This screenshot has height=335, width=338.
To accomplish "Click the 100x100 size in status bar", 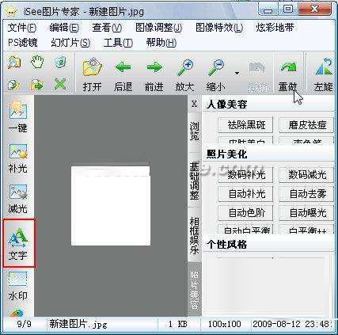I will [224, 324].
